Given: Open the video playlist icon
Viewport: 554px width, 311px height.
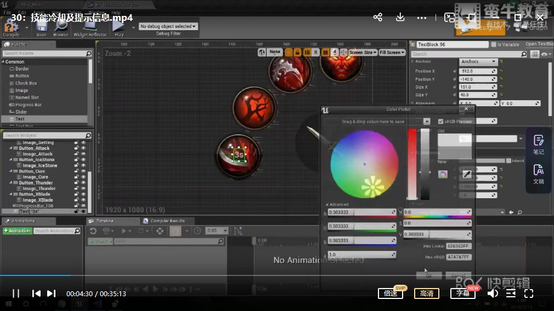Looking at the screenshot, I should click(511, 293).
